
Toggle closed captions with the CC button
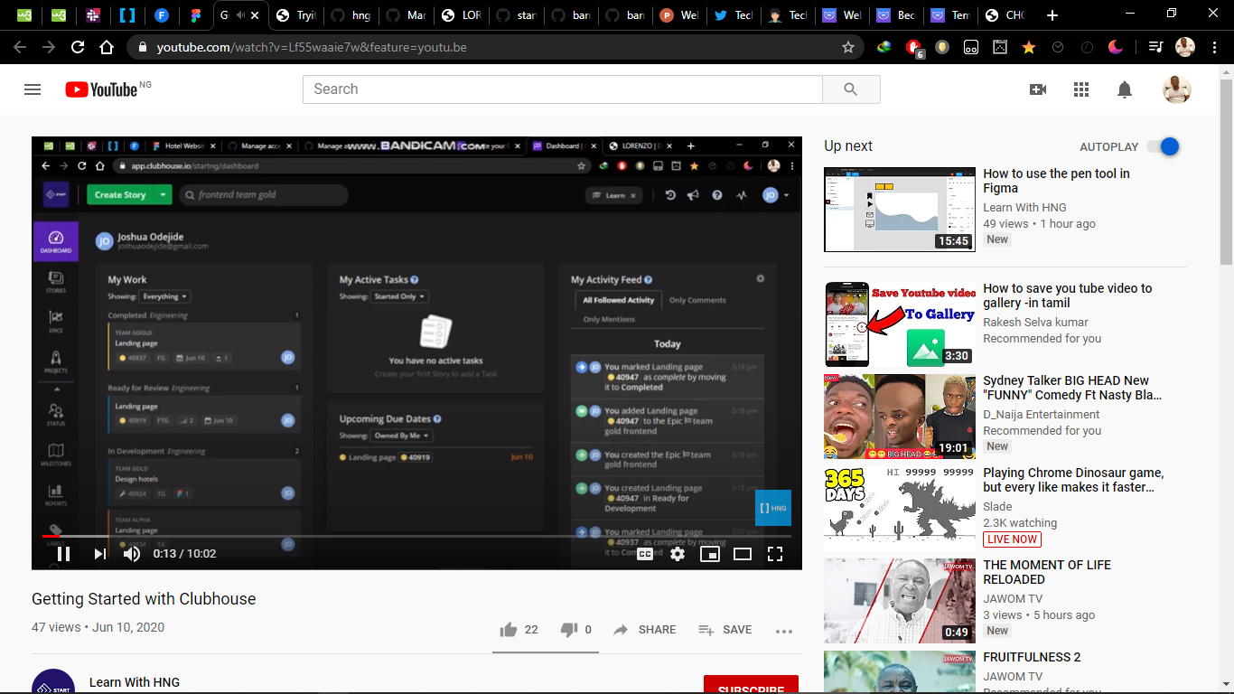644,553
